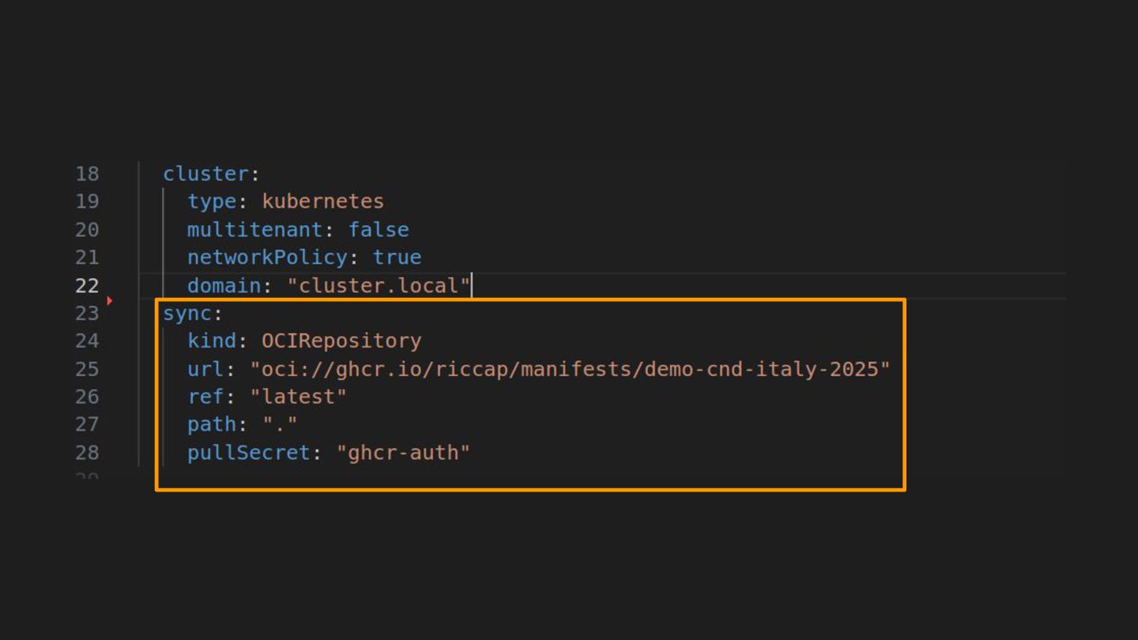Click the "networkPolicy" key name
Screen dimensions: 1138x640
(267, 258)
